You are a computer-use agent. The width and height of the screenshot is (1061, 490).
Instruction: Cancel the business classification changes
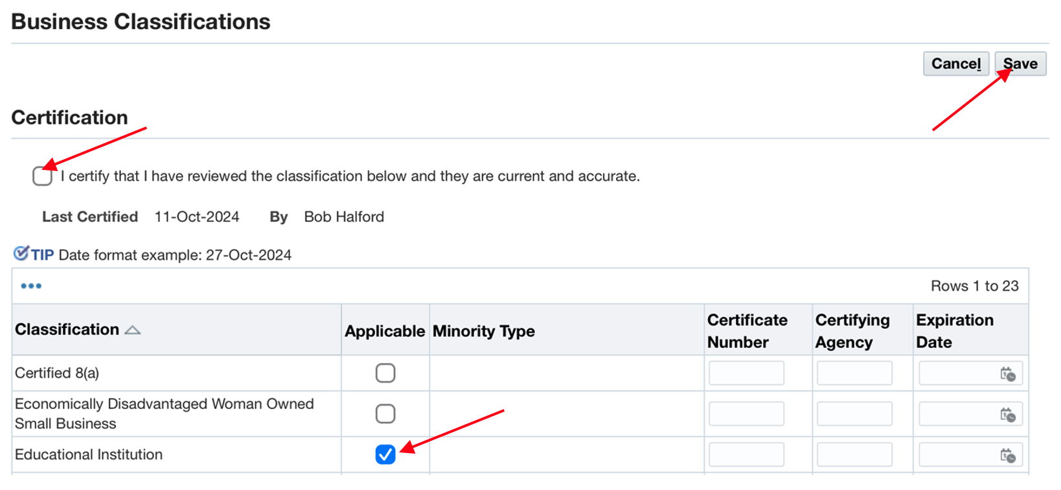(x=956, y=64)
